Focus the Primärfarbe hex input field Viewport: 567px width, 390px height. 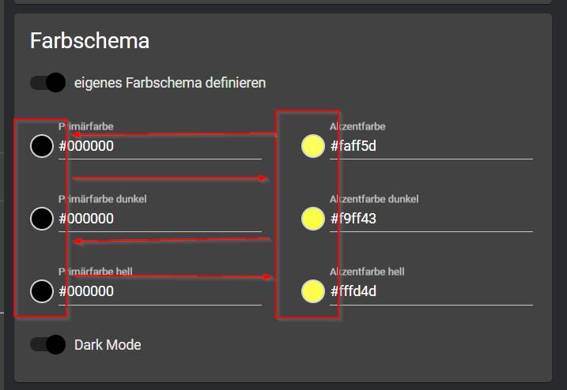[x=158, y=146]
